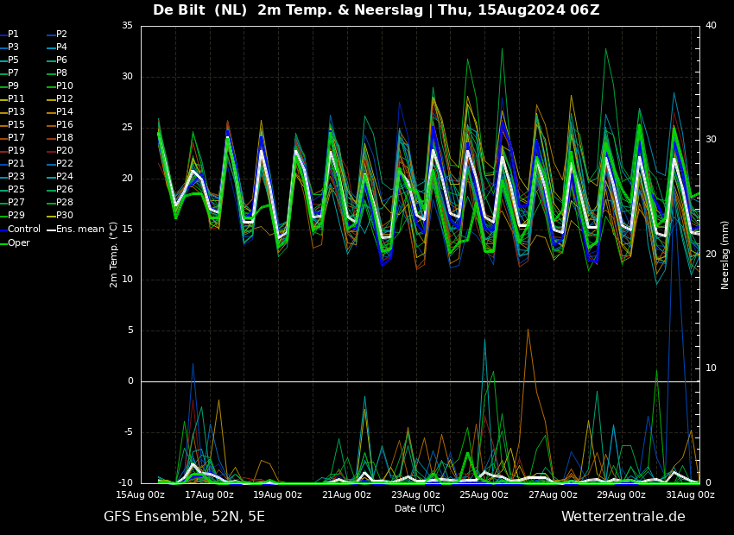
Task: Click the GFS Ensemble, 52N, 5E caption
Action: click(x=184, y=517)
